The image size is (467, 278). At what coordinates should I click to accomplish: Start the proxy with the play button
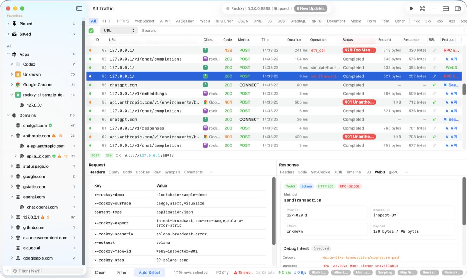[411, 8]
